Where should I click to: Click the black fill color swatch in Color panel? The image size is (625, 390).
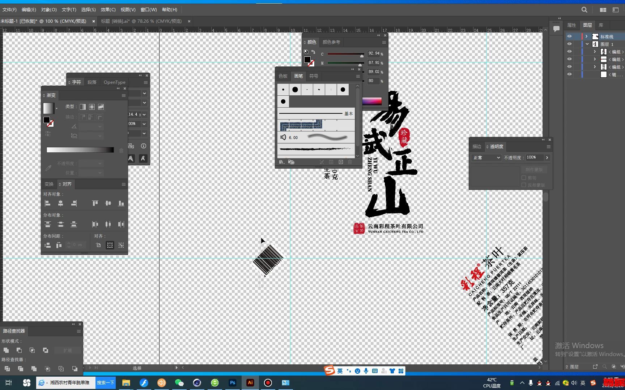[307, 60]
